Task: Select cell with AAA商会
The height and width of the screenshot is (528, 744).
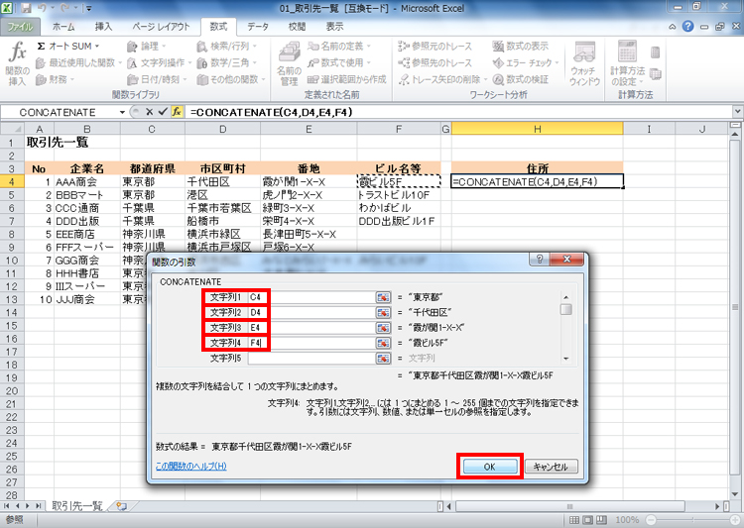Action: click(x=87, y=181)
